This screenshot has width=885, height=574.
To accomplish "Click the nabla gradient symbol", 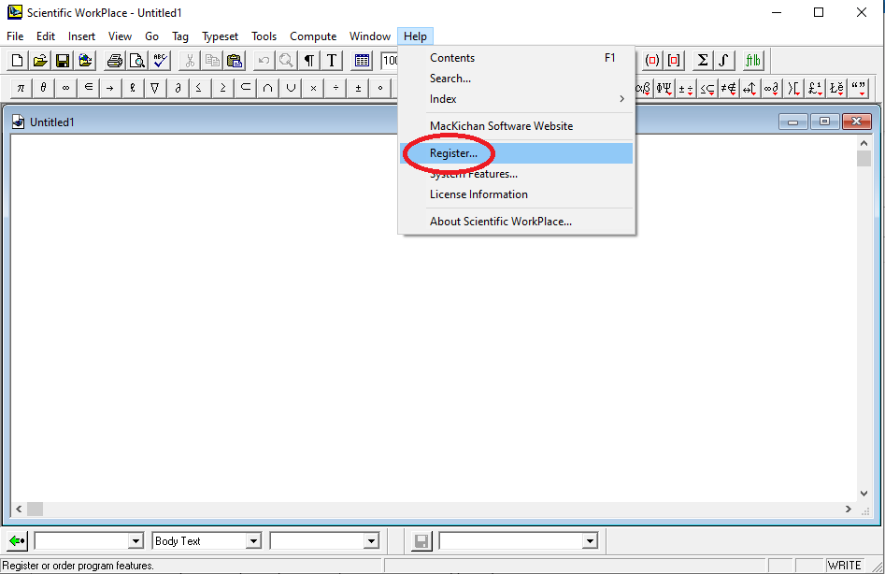I will click(x=155, y=88).
